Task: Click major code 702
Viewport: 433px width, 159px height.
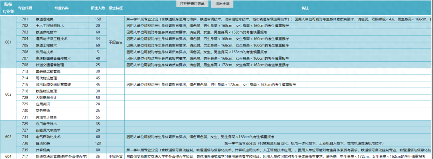Action: pyautogui.click(x=25, y=26)
